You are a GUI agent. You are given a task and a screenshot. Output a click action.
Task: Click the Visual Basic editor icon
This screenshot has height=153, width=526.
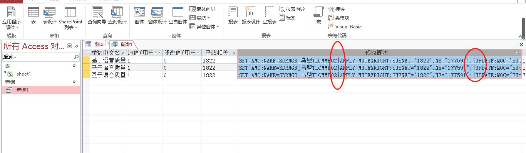(345, 26)
